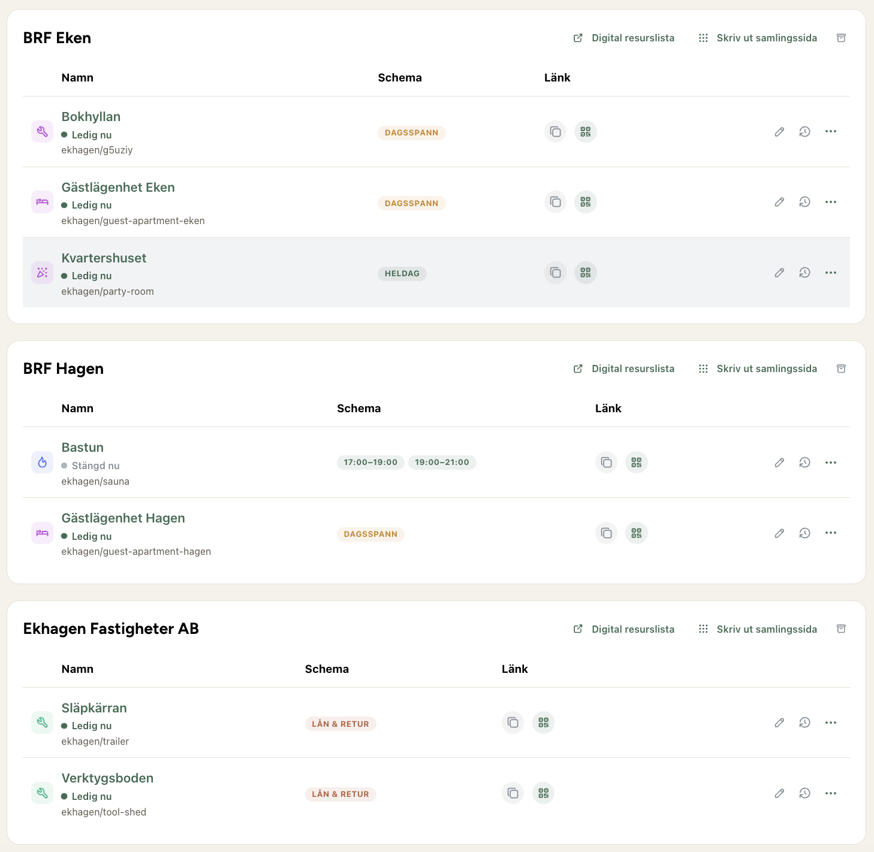Screen dimensions: 874x852
Task: Click Skriv ut samlingssida for BRF Hagen
Action: [758, 368]
